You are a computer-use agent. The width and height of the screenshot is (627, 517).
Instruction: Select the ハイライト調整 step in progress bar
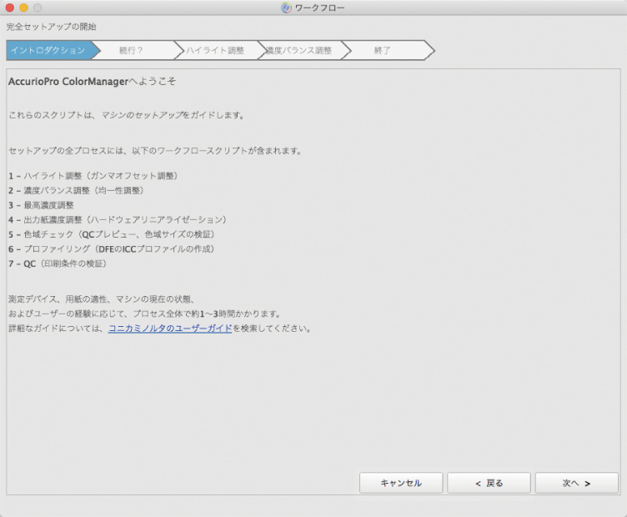click(x=215, y=50)
